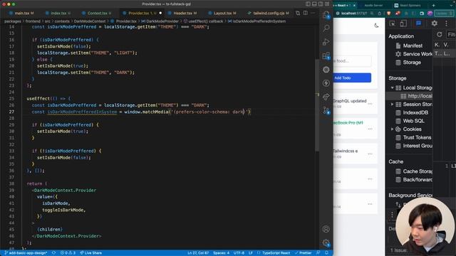This screenshot has height=256, width=456.
Task: Switch to Context.tsx editor tab
Action: click(98, 13)
